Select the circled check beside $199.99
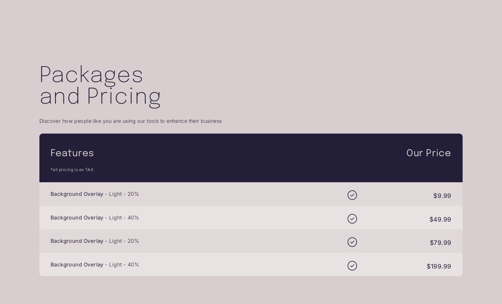The width and height of the screenshot is (502, 304). pos(352,266)
